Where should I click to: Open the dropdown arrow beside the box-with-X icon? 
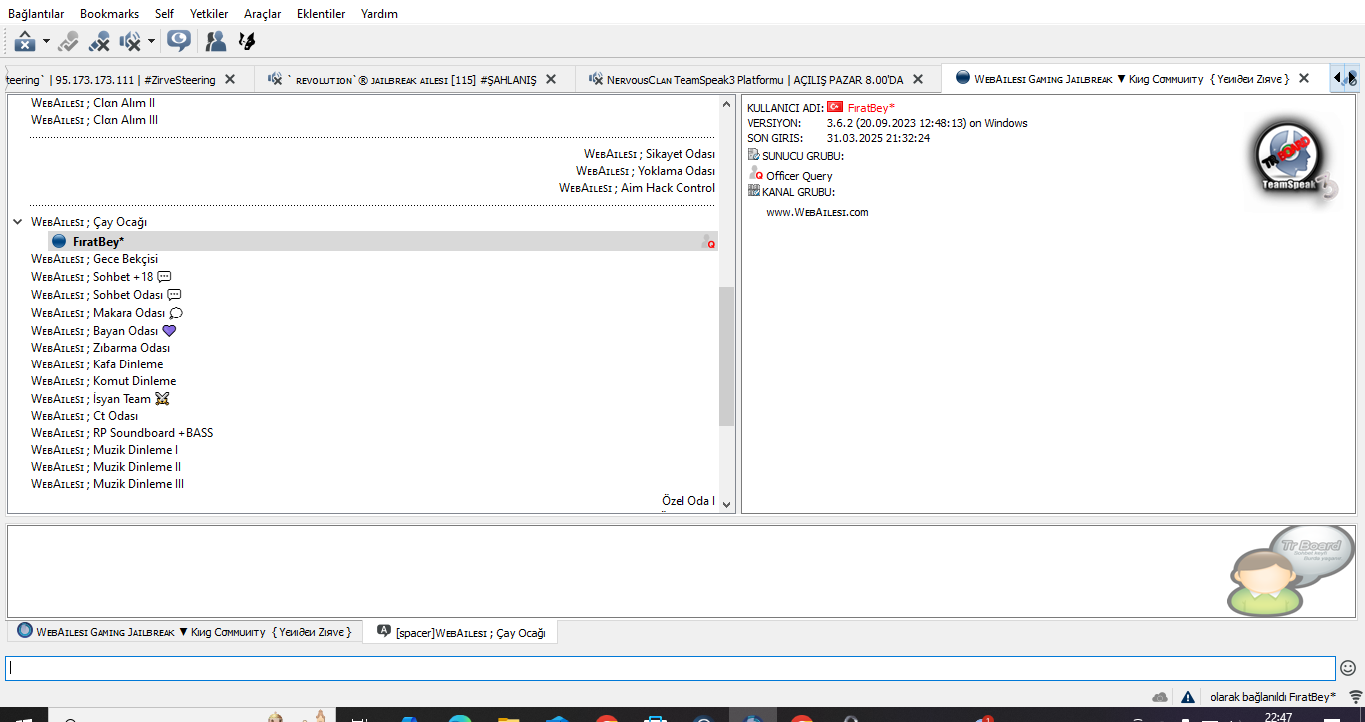coord(46,41)
